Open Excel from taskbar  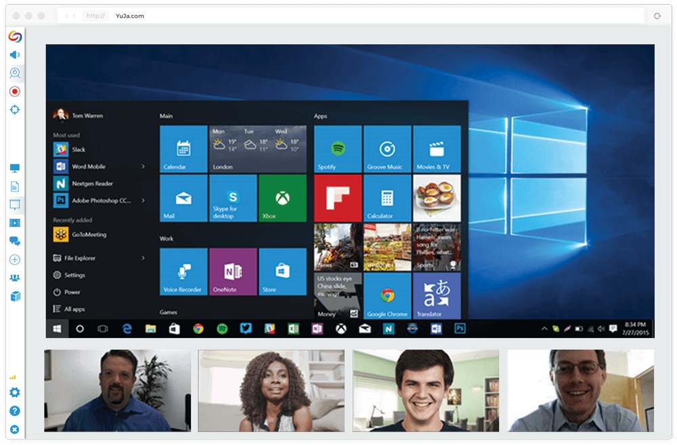[293, 329]
